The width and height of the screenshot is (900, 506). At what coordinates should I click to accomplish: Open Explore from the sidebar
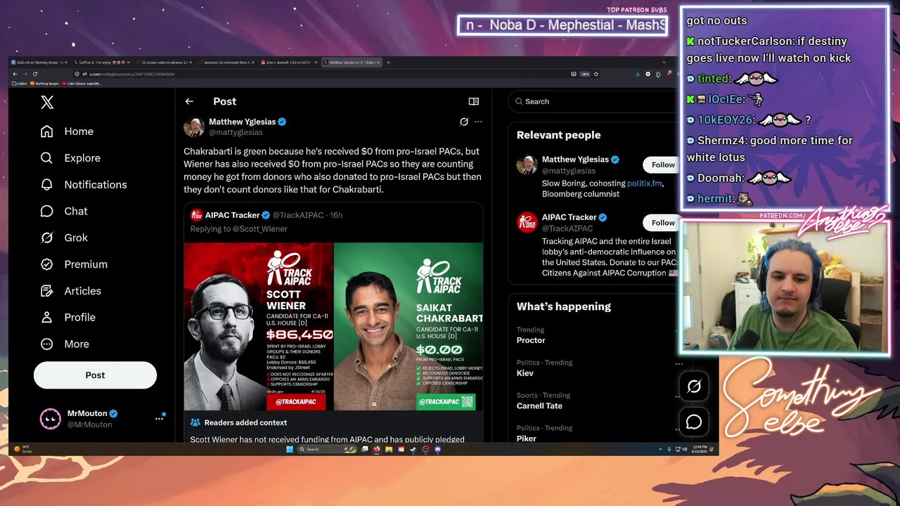[x=70, y=158]
